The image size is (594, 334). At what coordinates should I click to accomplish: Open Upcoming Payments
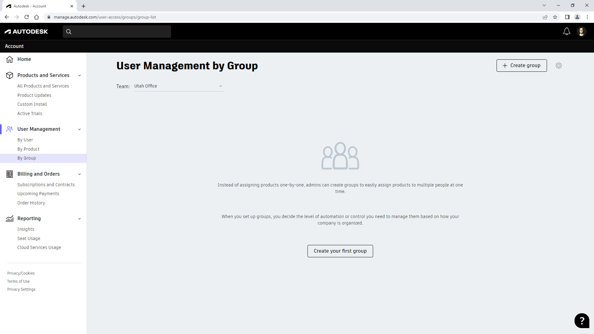[x=38, y=194]
